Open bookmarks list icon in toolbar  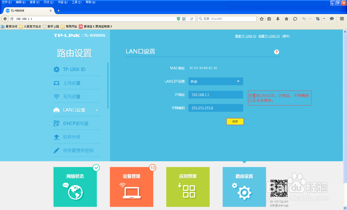[269, 19]
